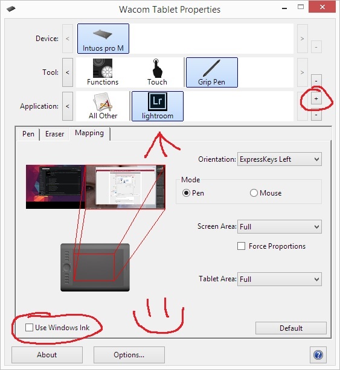Remove device with minus button in Device row
340x370 pixels.
[316, 47]
